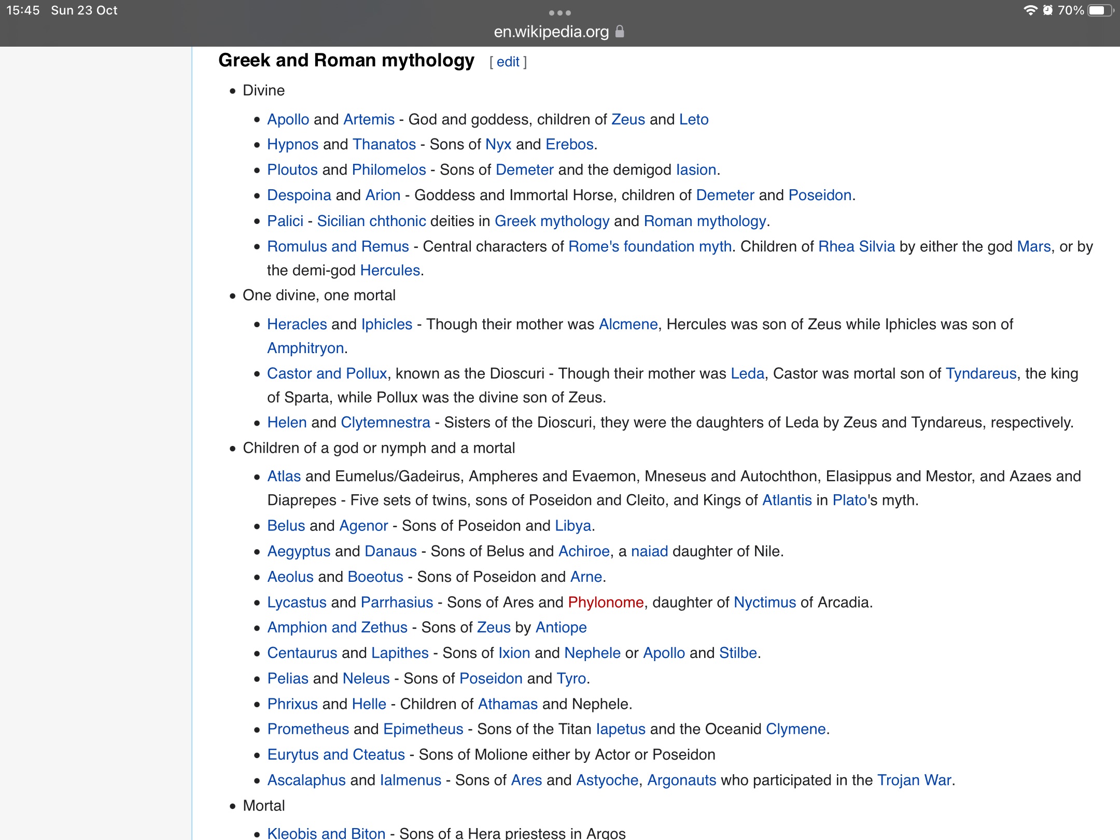Screen dimensions: 1120x840
Task: Click the Atlantis link
Action: click(x=787, y=500)
